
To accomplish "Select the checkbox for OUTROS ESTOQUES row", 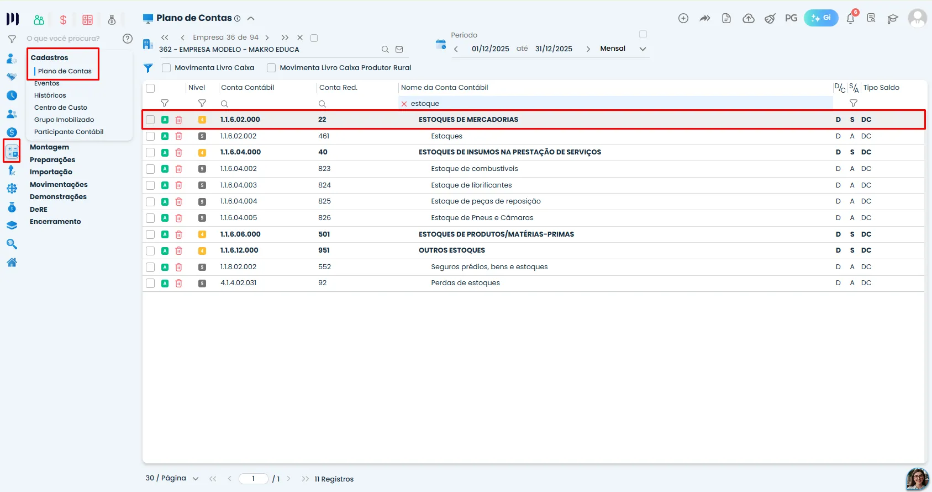I will pyautogui.click(x=150, y=250).
